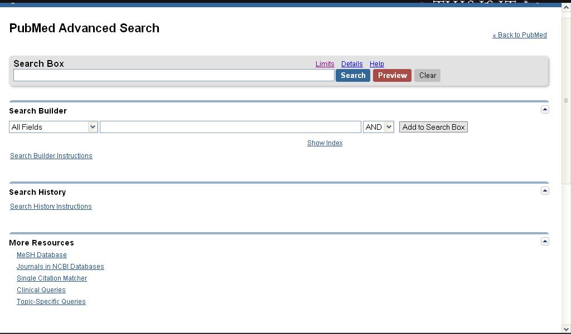Click the red Preview button
This screenshot has height=334, width=571.
click(392, 75)
